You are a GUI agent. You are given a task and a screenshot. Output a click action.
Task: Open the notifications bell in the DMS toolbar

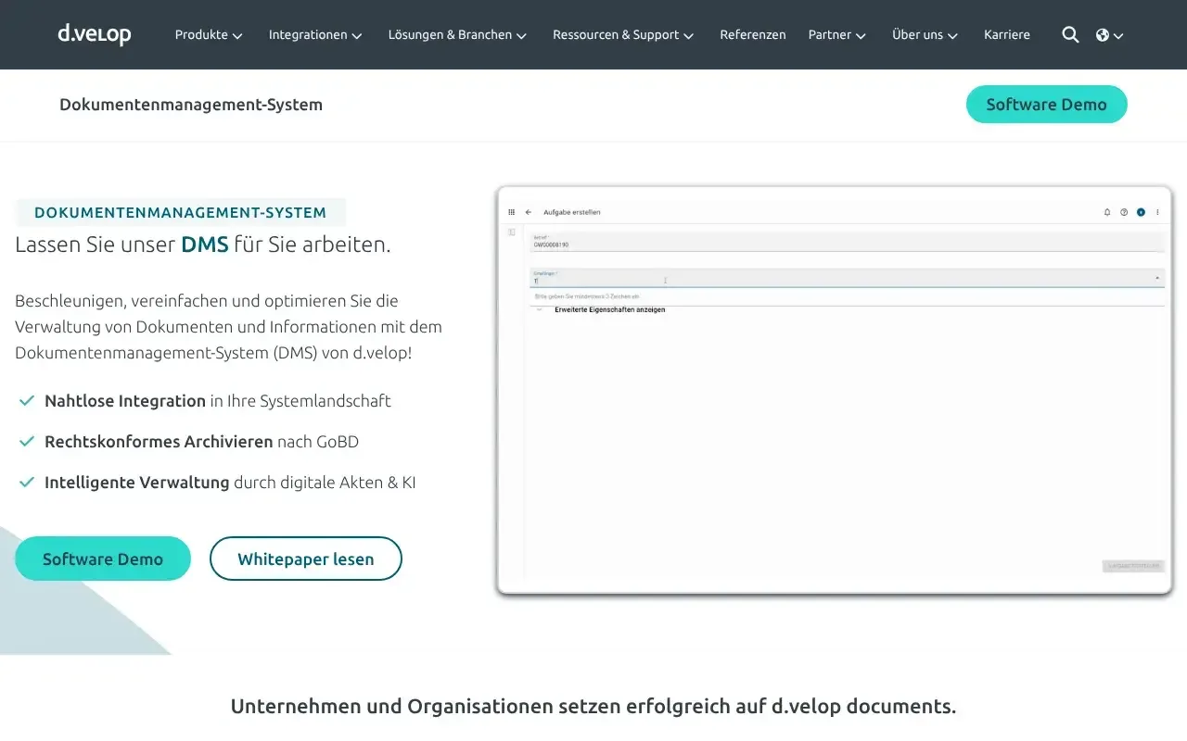point(1107,210)
